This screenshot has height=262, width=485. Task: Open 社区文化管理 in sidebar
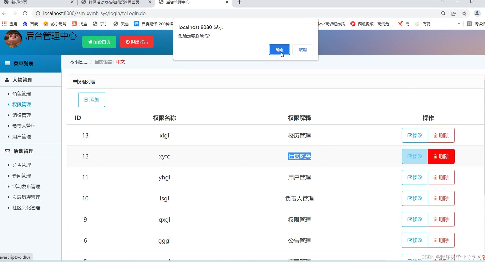pos(26,208)
